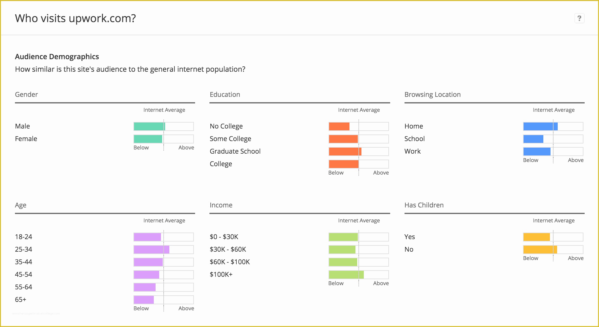599x327 pixels.
Task: Select the 55-64 age bar
Action: click(164, 287)
